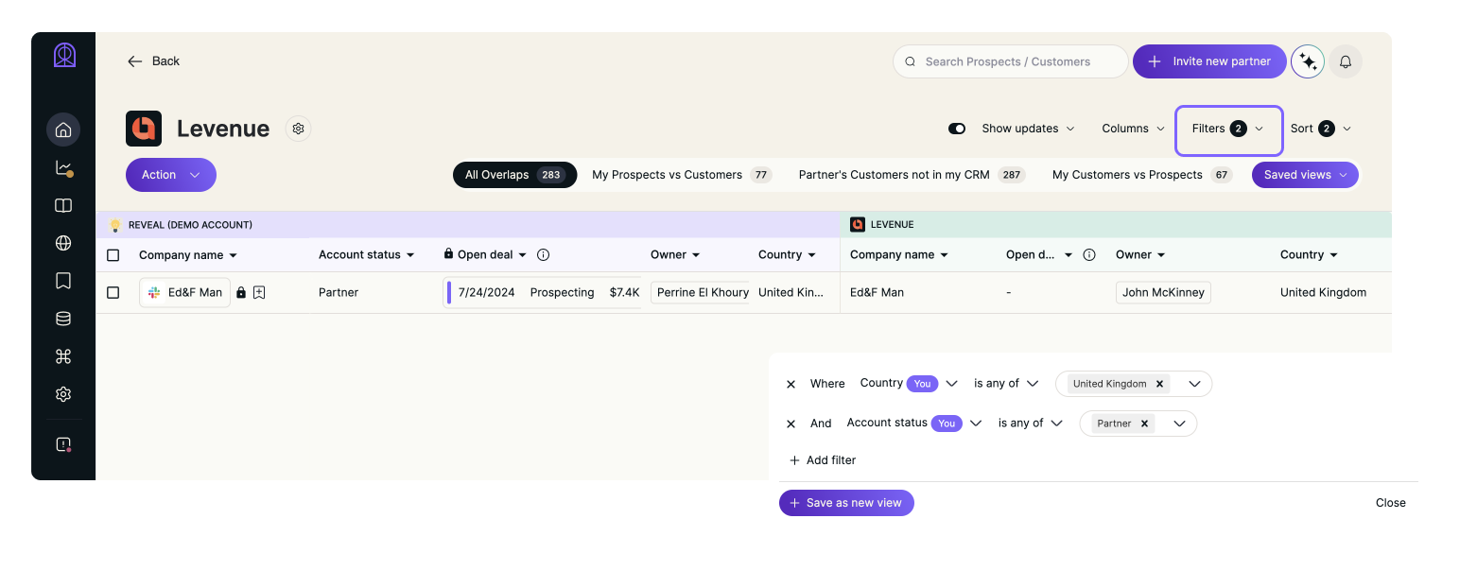Open the Sort dropdown
This screenshot has width=1477, height=588.
click(1321, 129)
